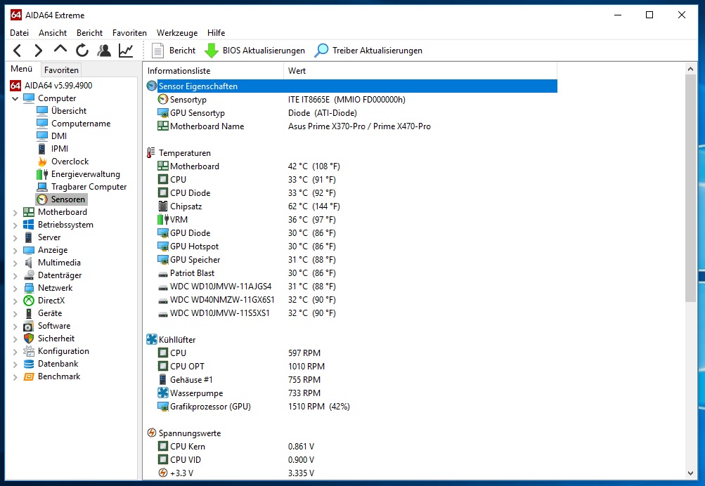
Task: Expand the Anzeige tree node
Action: [15, 250]
